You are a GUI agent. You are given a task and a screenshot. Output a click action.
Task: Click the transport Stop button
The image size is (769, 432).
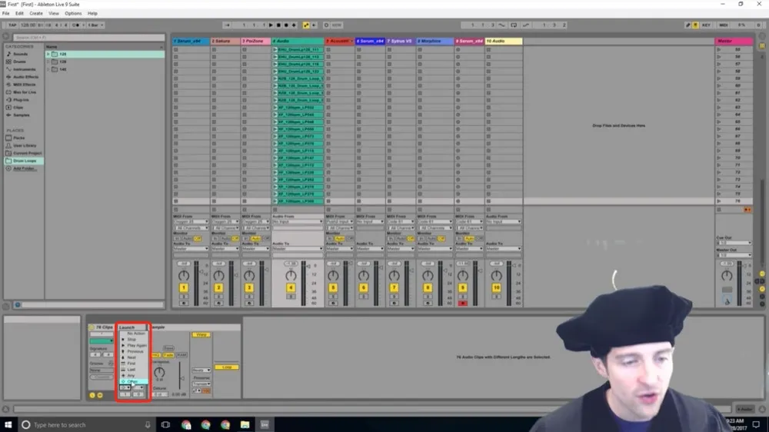coord(278,25)
